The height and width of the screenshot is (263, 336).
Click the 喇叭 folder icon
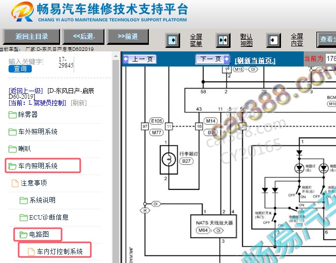tap(13, 149)
